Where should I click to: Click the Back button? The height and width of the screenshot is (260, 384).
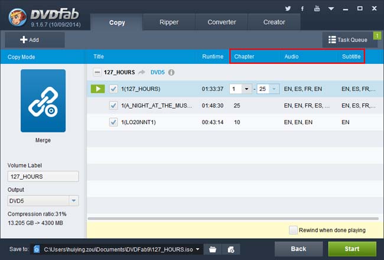click(298, 249)
